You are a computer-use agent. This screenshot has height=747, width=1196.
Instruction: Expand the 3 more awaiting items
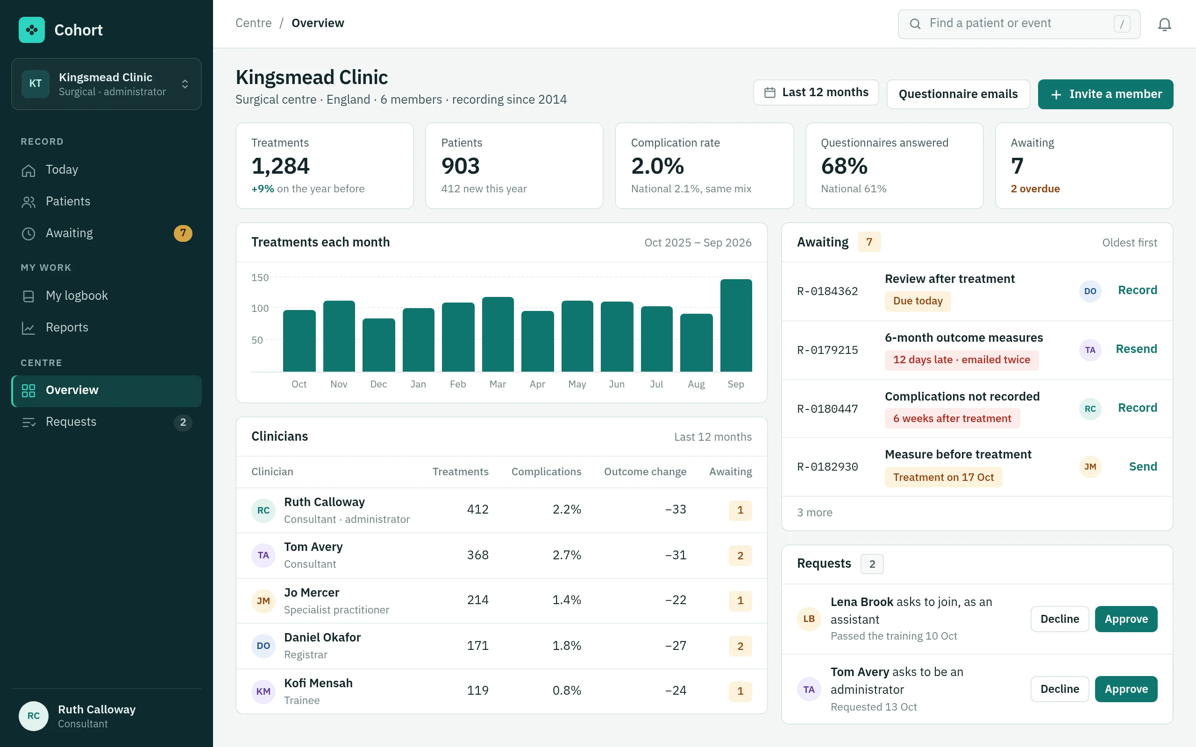(x=814, y=512)
